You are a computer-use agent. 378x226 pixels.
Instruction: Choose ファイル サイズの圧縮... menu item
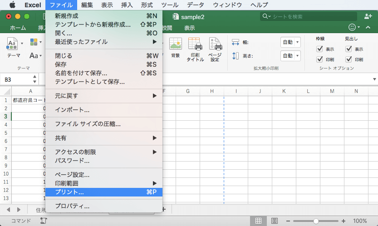[x=104, y=124]
